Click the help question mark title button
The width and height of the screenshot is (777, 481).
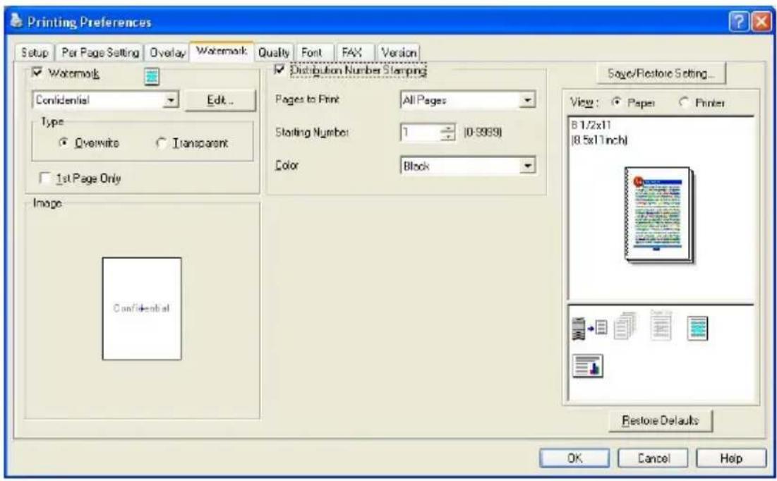click(x=738, y=23)
